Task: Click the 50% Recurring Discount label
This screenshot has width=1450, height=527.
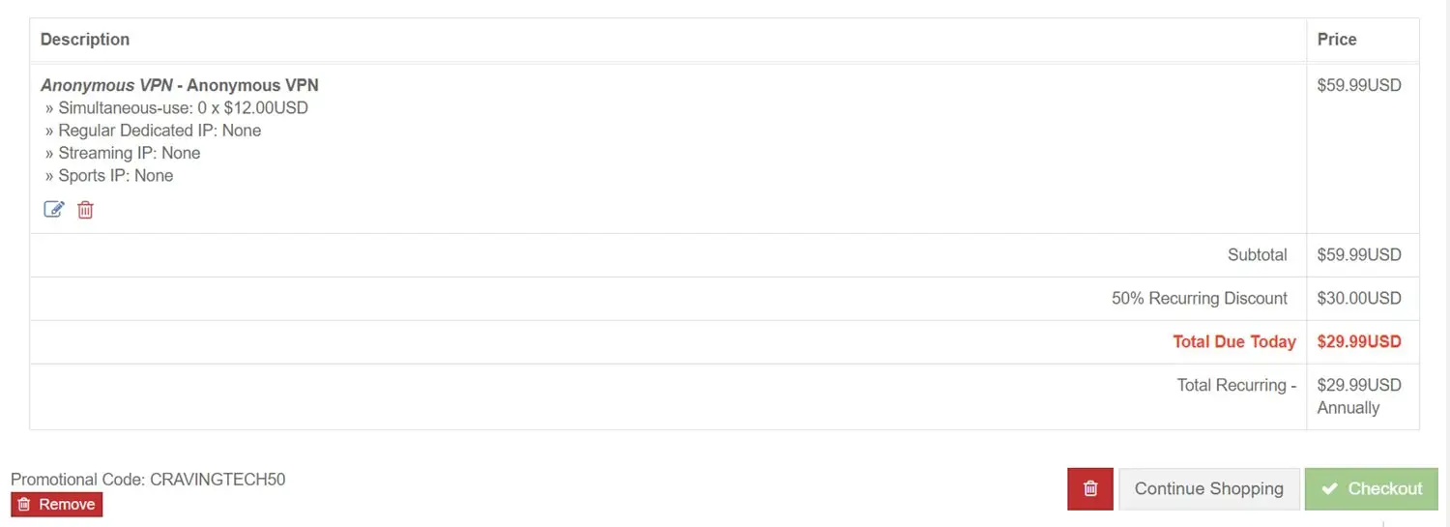Action: coord(1200,299)
